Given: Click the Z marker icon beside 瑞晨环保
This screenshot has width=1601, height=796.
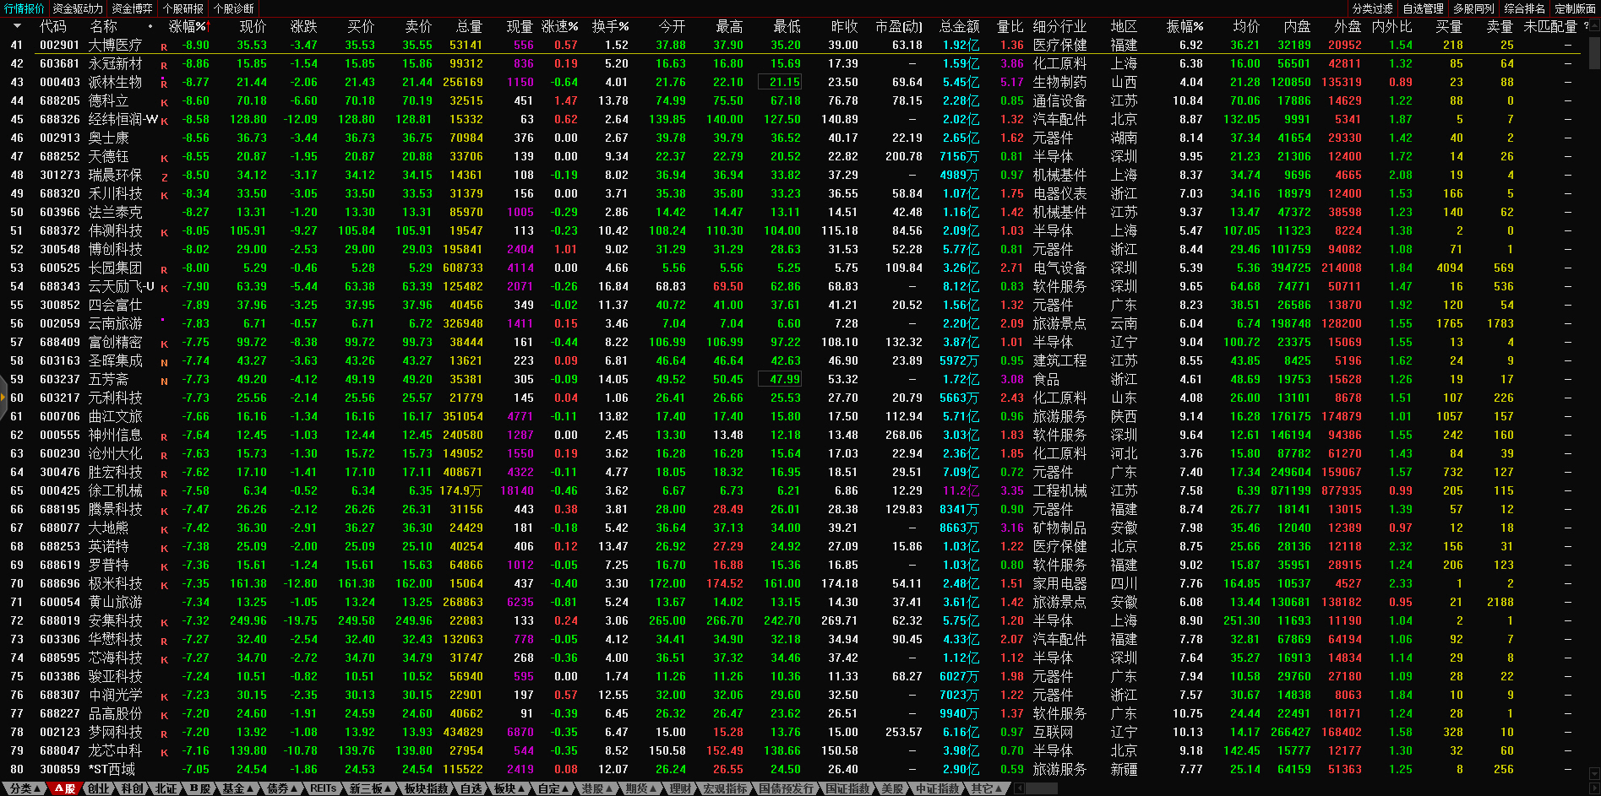Looking at the screenshot, I should pyautogui.click(x=164, y=176).
